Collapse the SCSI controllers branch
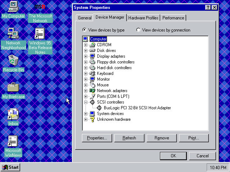The height and width of the screenshot is (172, 230). [x=86, y=102]
